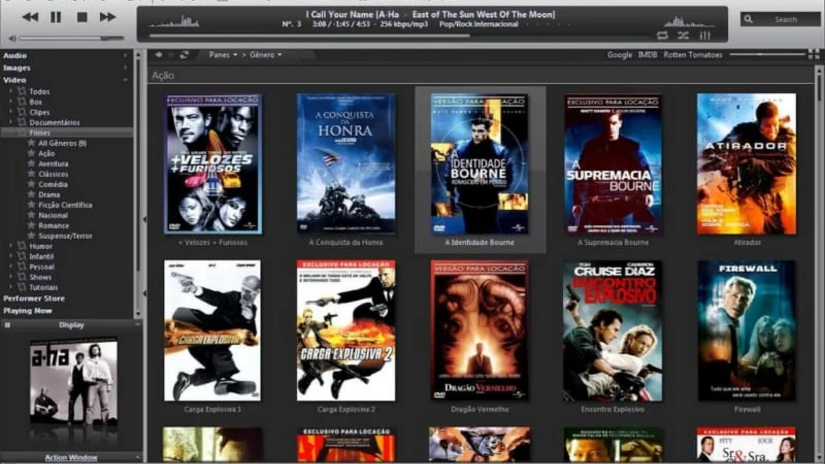Viewport: 825px width, 464px height.
Task: Click the Humor library icon
Action: [x=22, y=246]
